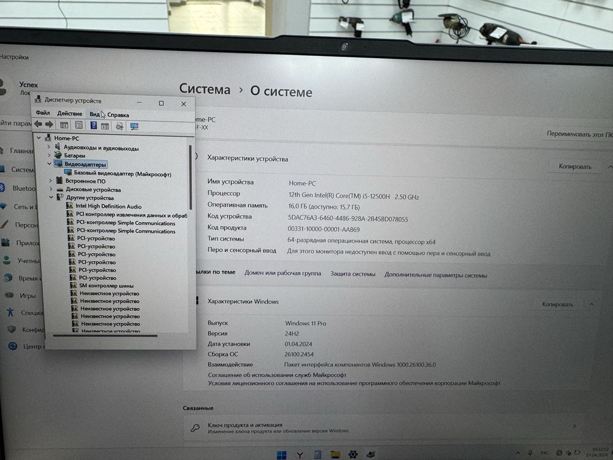This screenshot has width=613, height=460.
Task: Click the Back arrow in Device Manager toolbar
Action: [38, 124]
